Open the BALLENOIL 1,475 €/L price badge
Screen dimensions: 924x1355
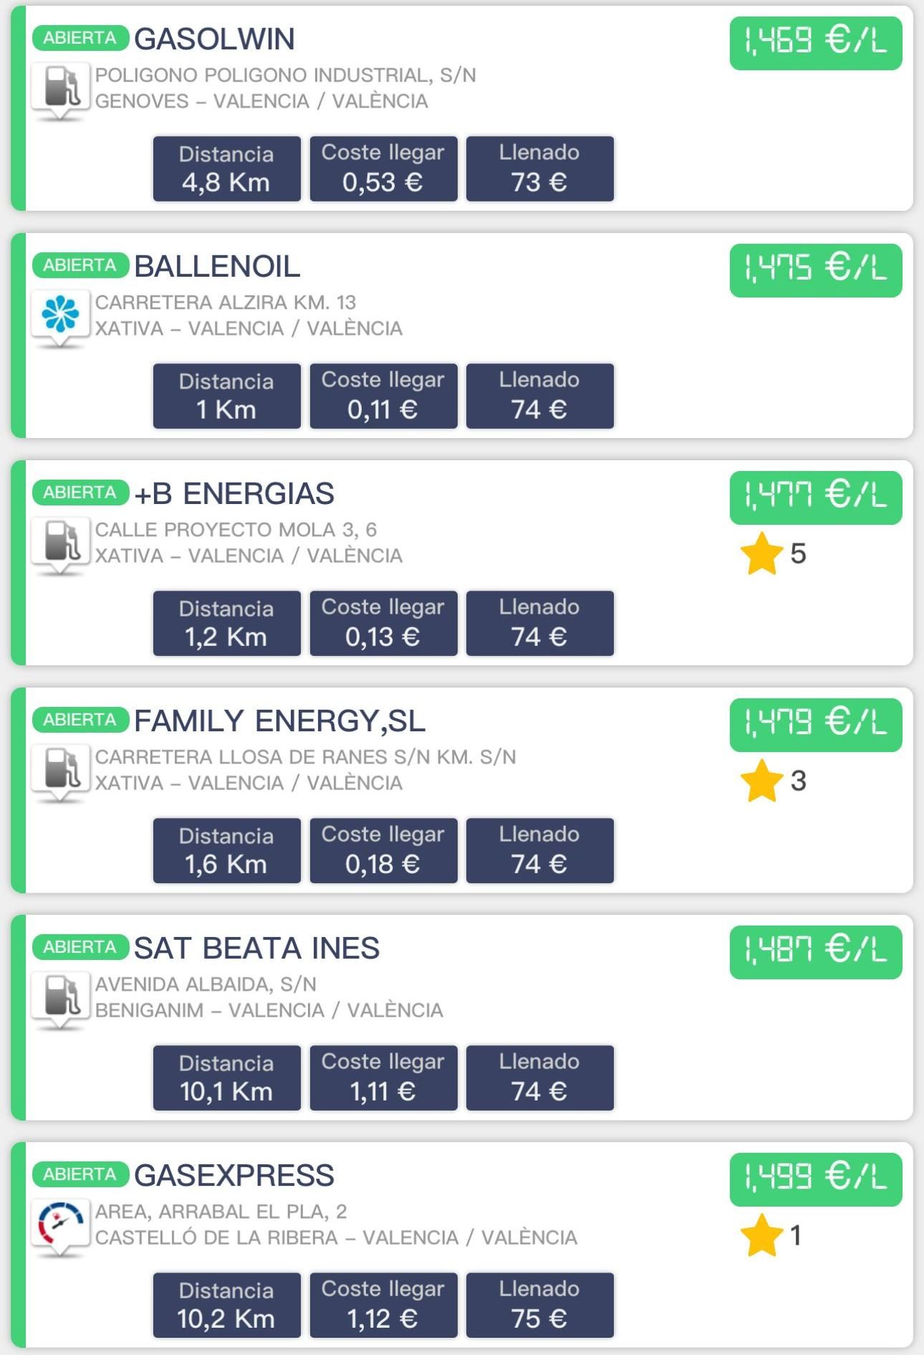coord(816,270)
